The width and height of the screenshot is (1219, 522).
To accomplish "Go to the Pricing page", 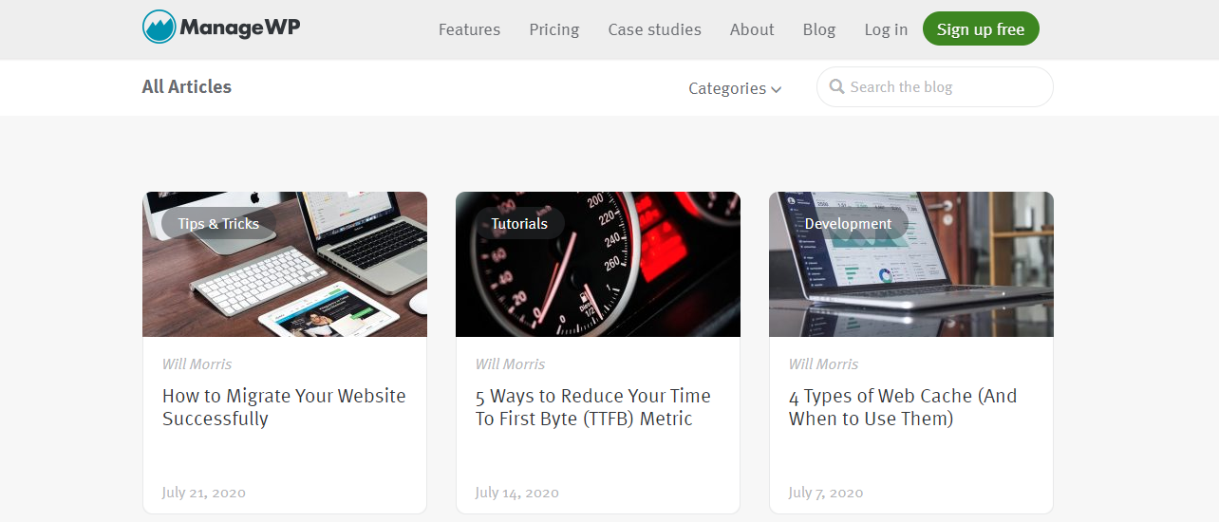I will point(554,29).
